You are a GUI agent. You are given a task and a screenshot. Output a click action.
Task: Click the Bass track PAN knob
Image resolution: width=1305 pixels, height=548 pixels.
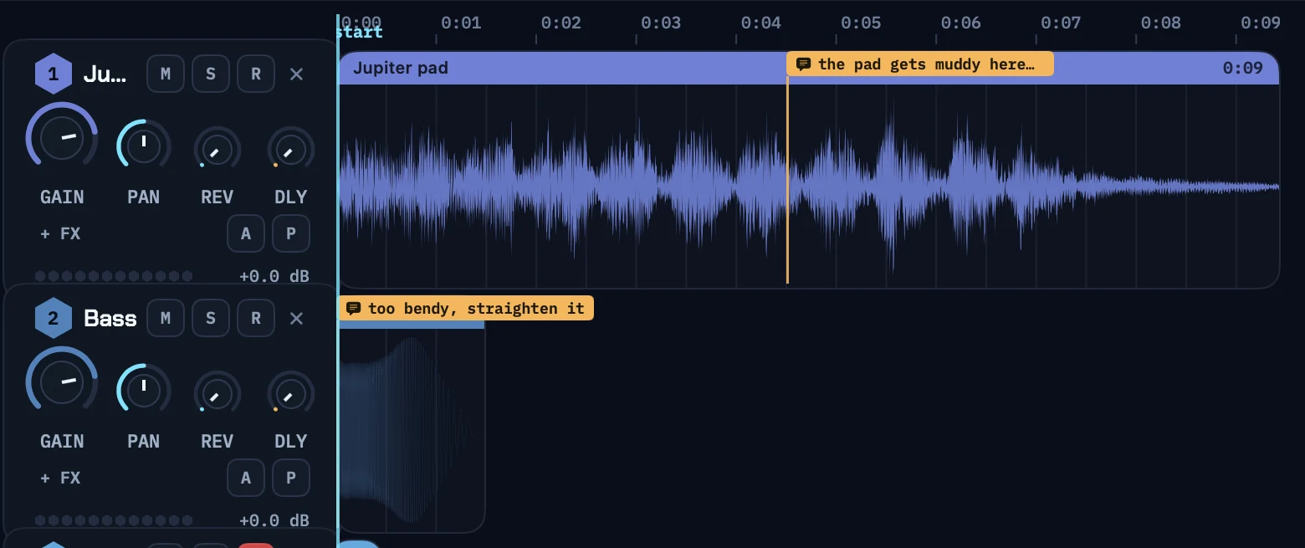(144, 389)
